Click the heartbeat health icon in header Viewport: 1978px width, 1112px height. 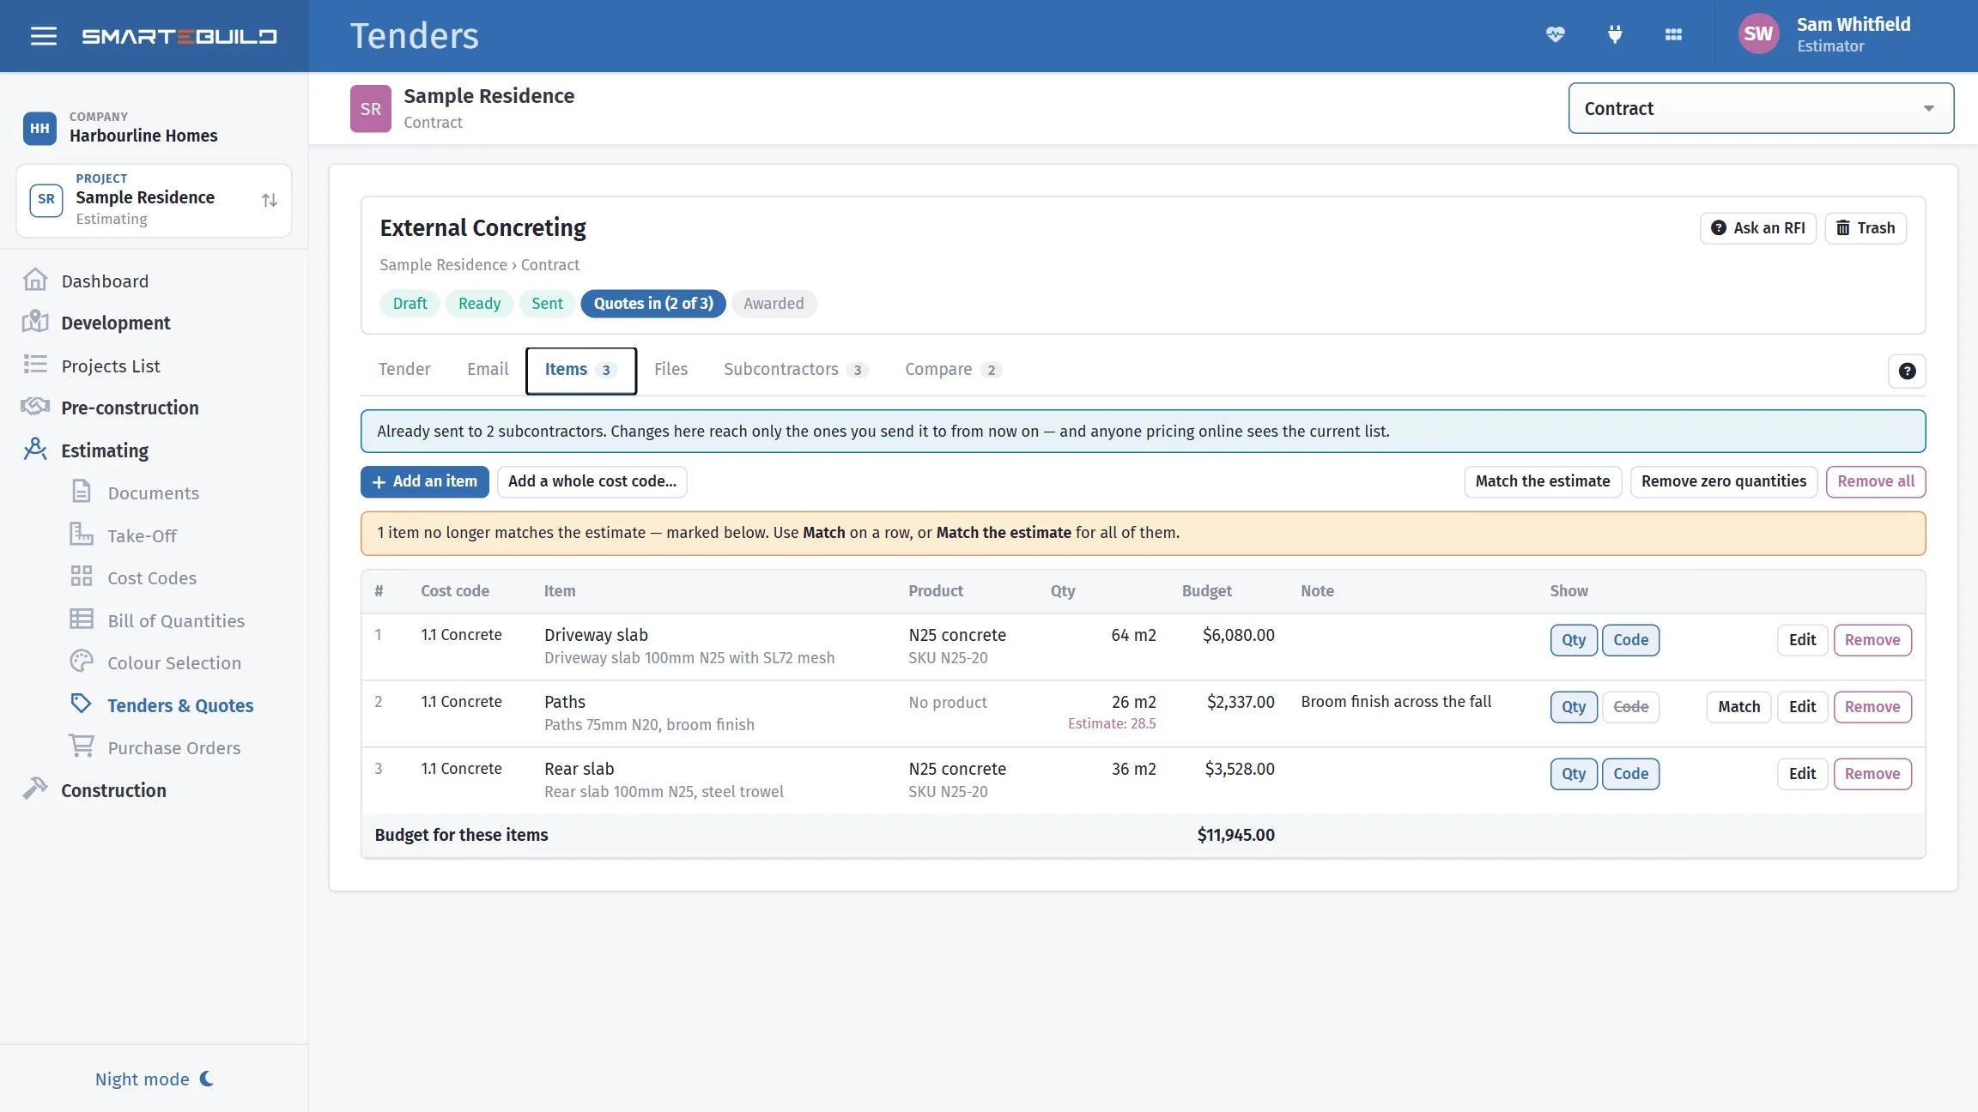(x=1556, y=35)
